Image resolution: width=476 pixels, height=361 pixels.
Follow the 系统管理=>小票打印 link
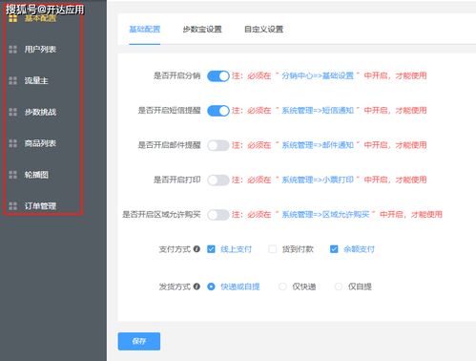(318, 180)
